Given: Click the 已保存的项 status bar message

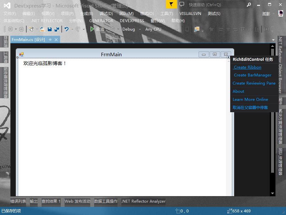Looking at the screenshot, I should click(11, 211).
